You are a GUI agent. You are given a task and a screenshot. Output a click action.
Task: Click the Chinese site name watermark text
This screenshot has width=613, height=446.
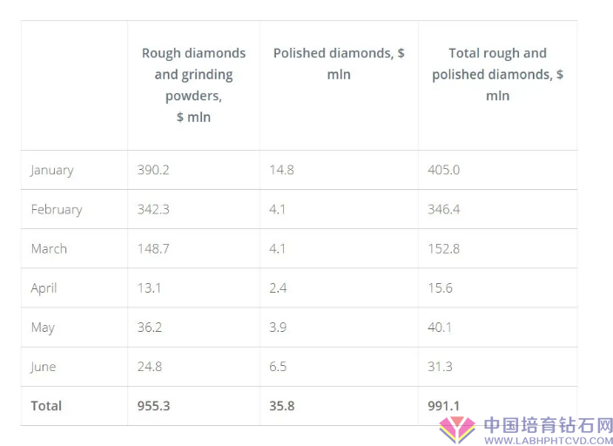point(549,425)
